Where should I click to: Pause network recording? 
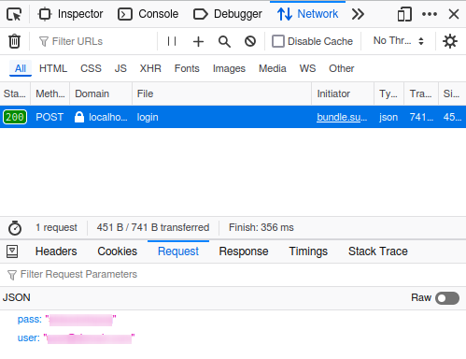172,41
